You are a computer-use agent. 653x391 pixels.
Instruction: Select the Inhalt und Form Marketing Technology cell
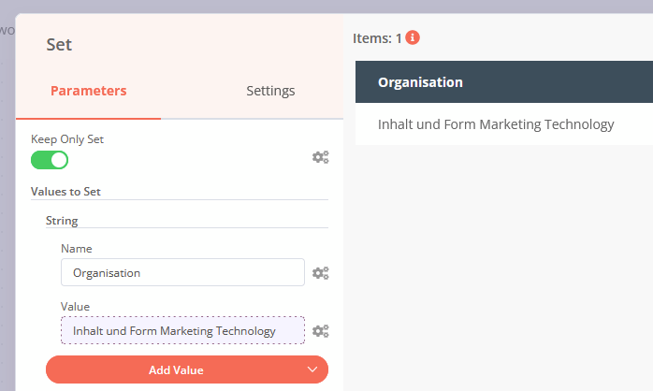[496, 124]
